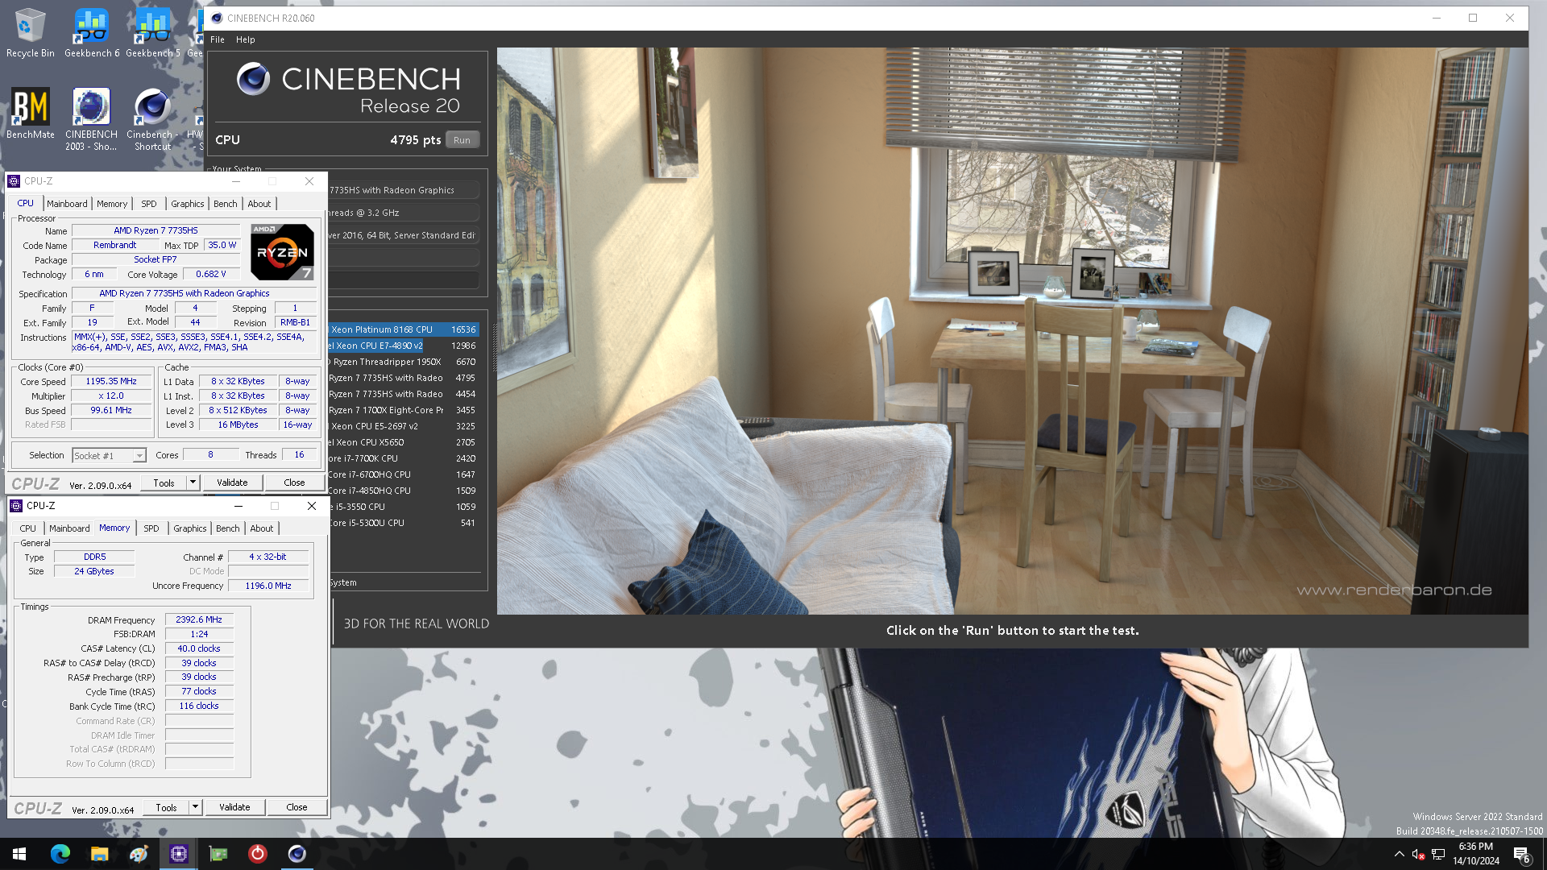1547x870 pixels.
Task: Open Bench tab in bottom CPU-Z window
Action: (x=228, y=528)
